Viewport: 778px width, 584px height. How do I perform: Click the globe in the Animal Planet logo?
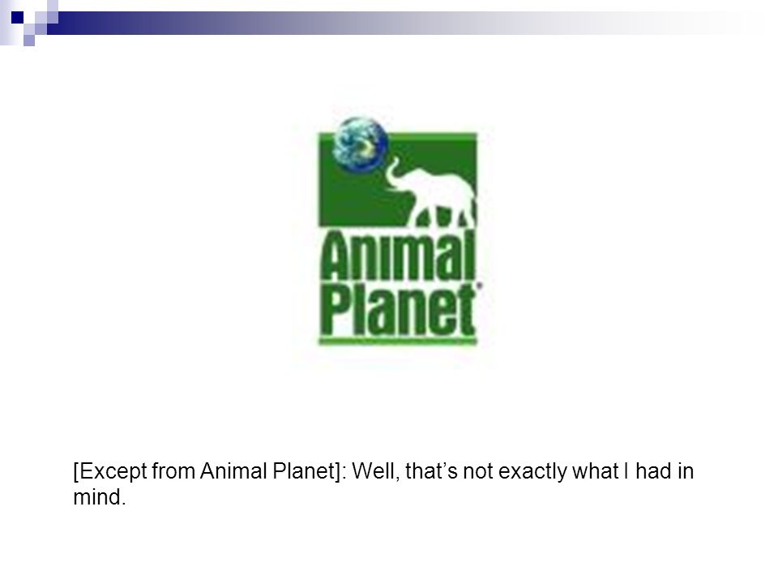[360, 144]
